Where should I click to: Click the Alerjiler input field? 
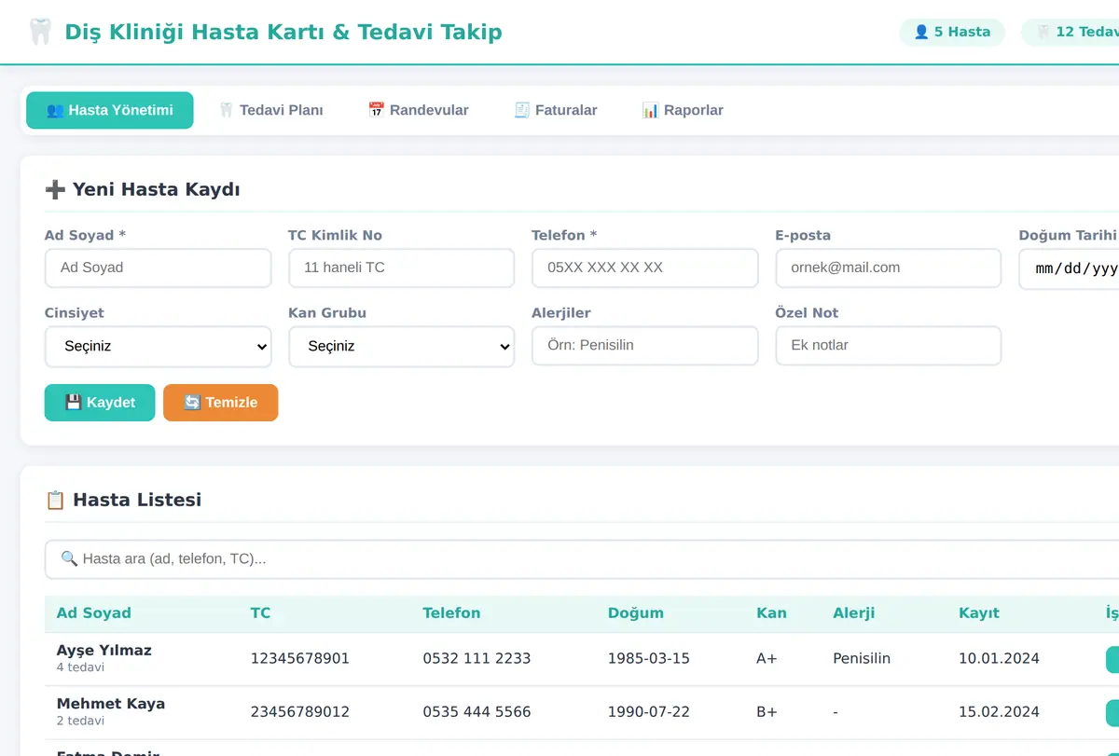(x=645, y=345)
